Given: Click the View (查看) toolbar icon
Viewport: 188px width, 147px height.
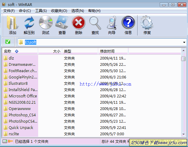Looking at the screenshot, I should click(x=62, y=22).
